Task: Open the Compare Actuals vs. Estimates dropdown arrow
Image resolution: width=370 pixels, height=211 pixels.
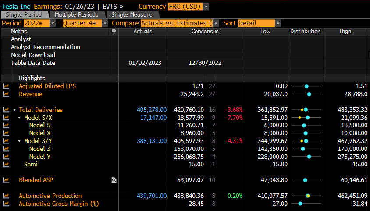Action: click(x=216, y=23)
